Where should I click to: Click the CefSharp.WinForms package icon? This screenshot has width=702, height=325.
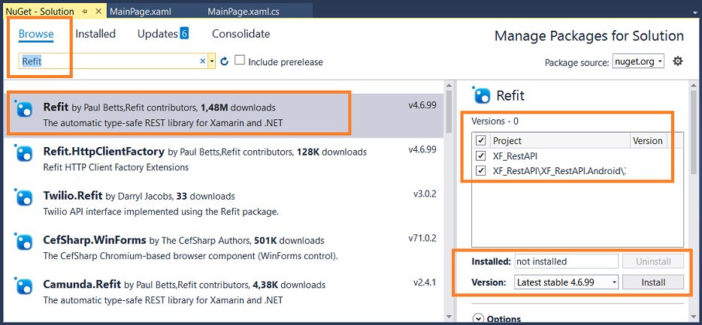click(24, 242)
